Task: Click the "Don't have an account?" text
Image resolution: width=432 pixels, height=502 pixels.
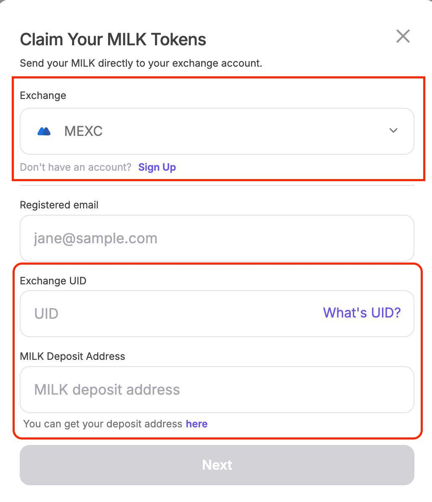Action: coord(76,167)
